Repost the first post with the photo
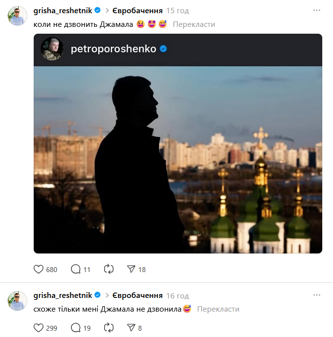Image resolution: width=333 pixels, height=337 pixels. coord(109,269)
